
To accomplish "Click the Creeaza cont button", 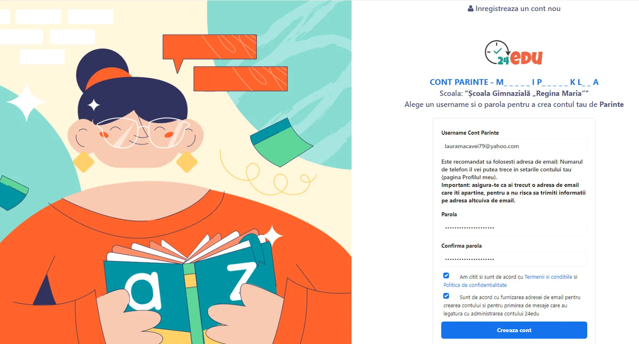I will pyautogui.click(x=514, y=330).
